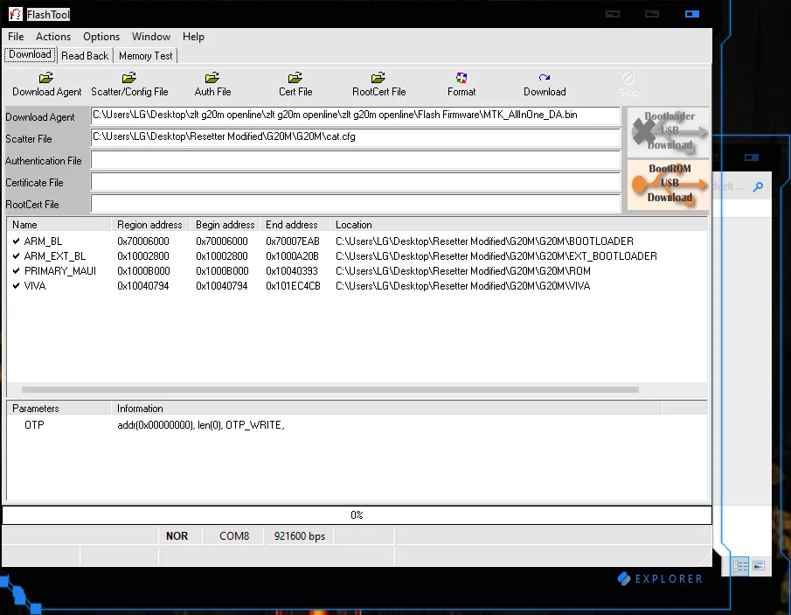Screen dimensions: 791x615
Task: Click the VIVA location path
Action: click(462, 286)
